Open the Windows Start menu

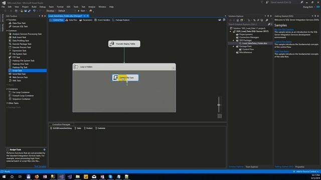coord(4,176)
